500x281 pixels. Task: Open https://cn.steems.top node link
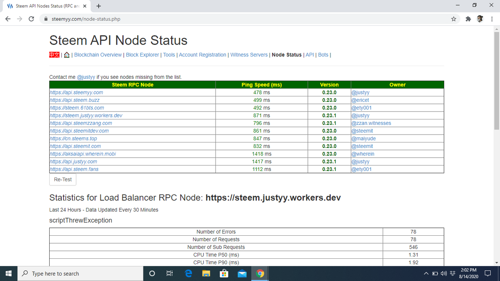73,139
